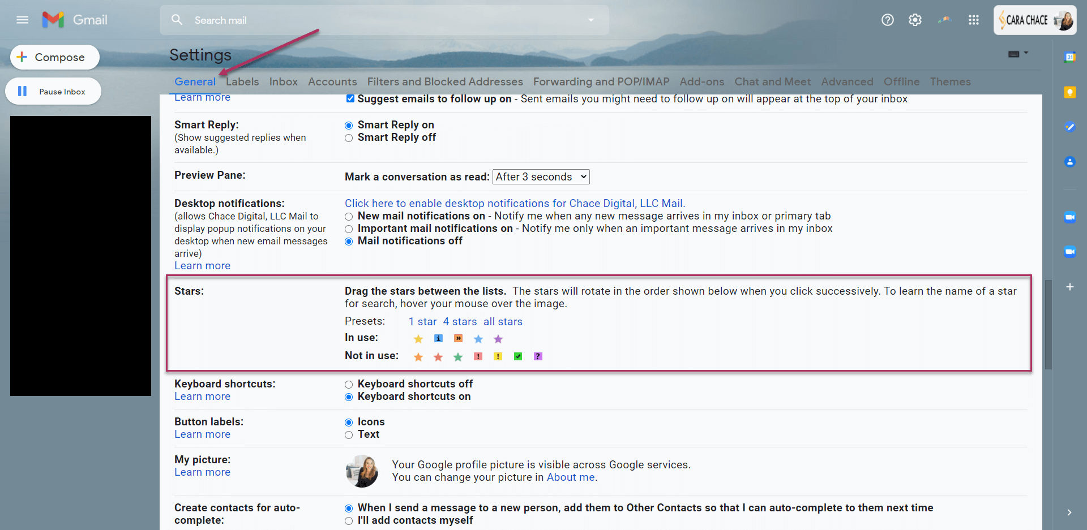Choose Text for button labels
The width and height of the screenshot is (1087, 530).
pos(349,435)
